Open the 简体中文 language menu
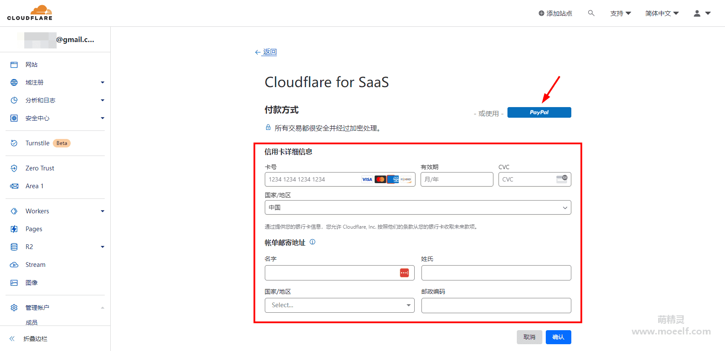The image size is (725, 351). coord(662,14)
